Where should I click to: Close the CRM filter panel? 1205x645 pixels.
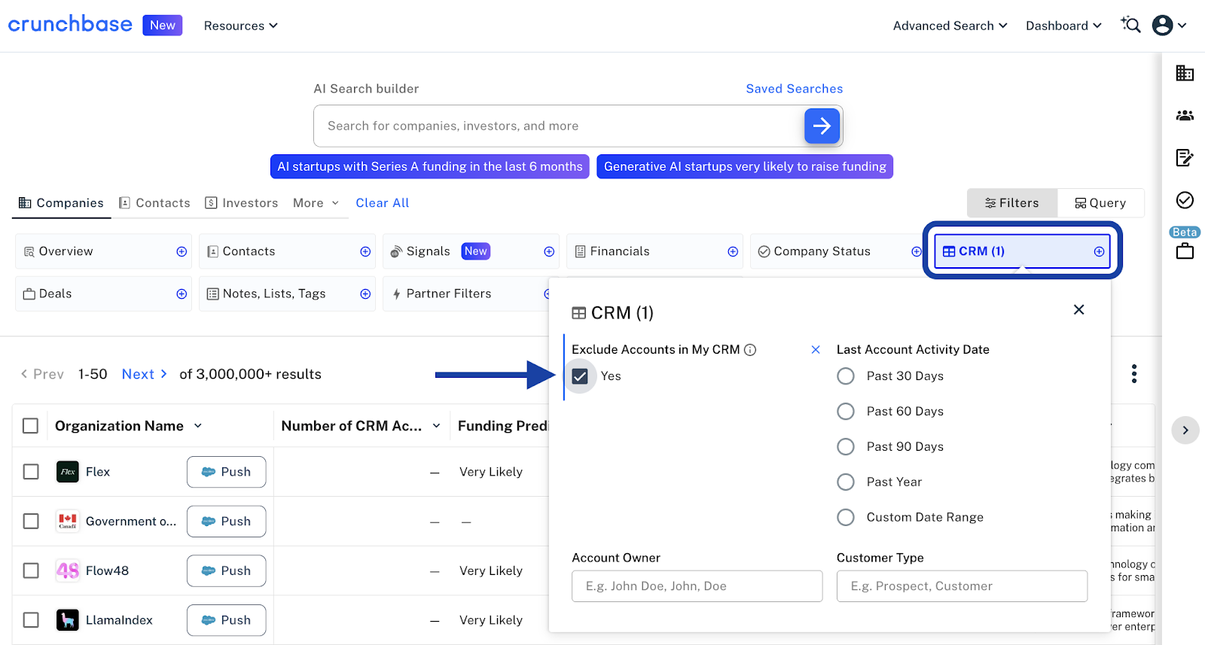[x=1078, y=309]
